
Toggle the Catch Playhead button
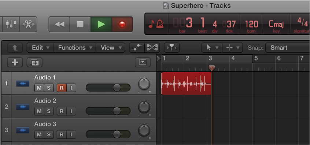click(171, 48)
